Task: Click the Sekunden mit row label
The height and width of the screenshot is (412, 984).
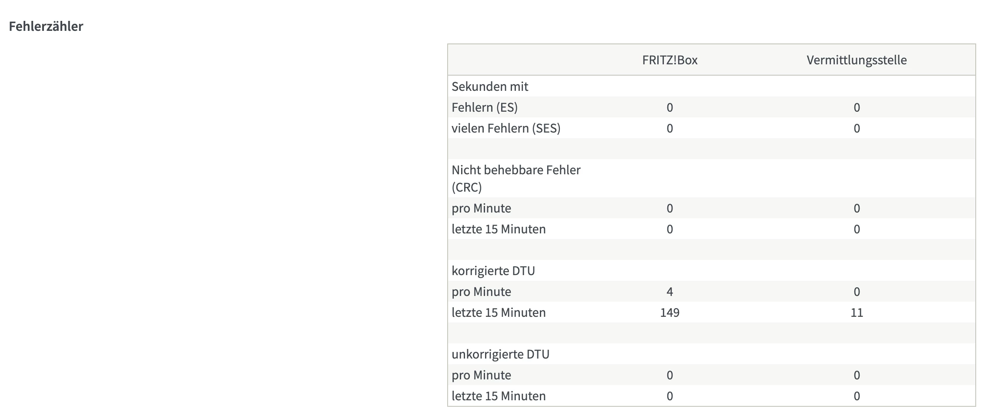Action: click(x=490, y=86)
